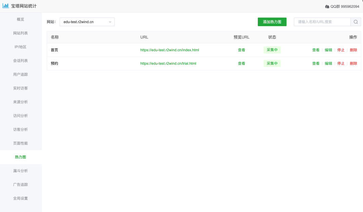Viewport: 363px width, 212px height.
Task: Select 来源分析 in the sidebar
Action: tap(21, 102)
